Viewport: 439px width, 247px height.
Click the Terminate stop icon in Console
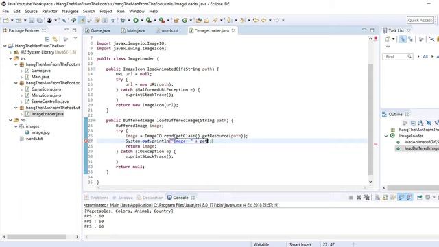(351, 198)
